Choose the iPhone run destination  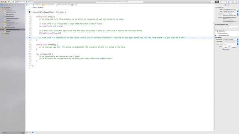click(x=29, y=2)
